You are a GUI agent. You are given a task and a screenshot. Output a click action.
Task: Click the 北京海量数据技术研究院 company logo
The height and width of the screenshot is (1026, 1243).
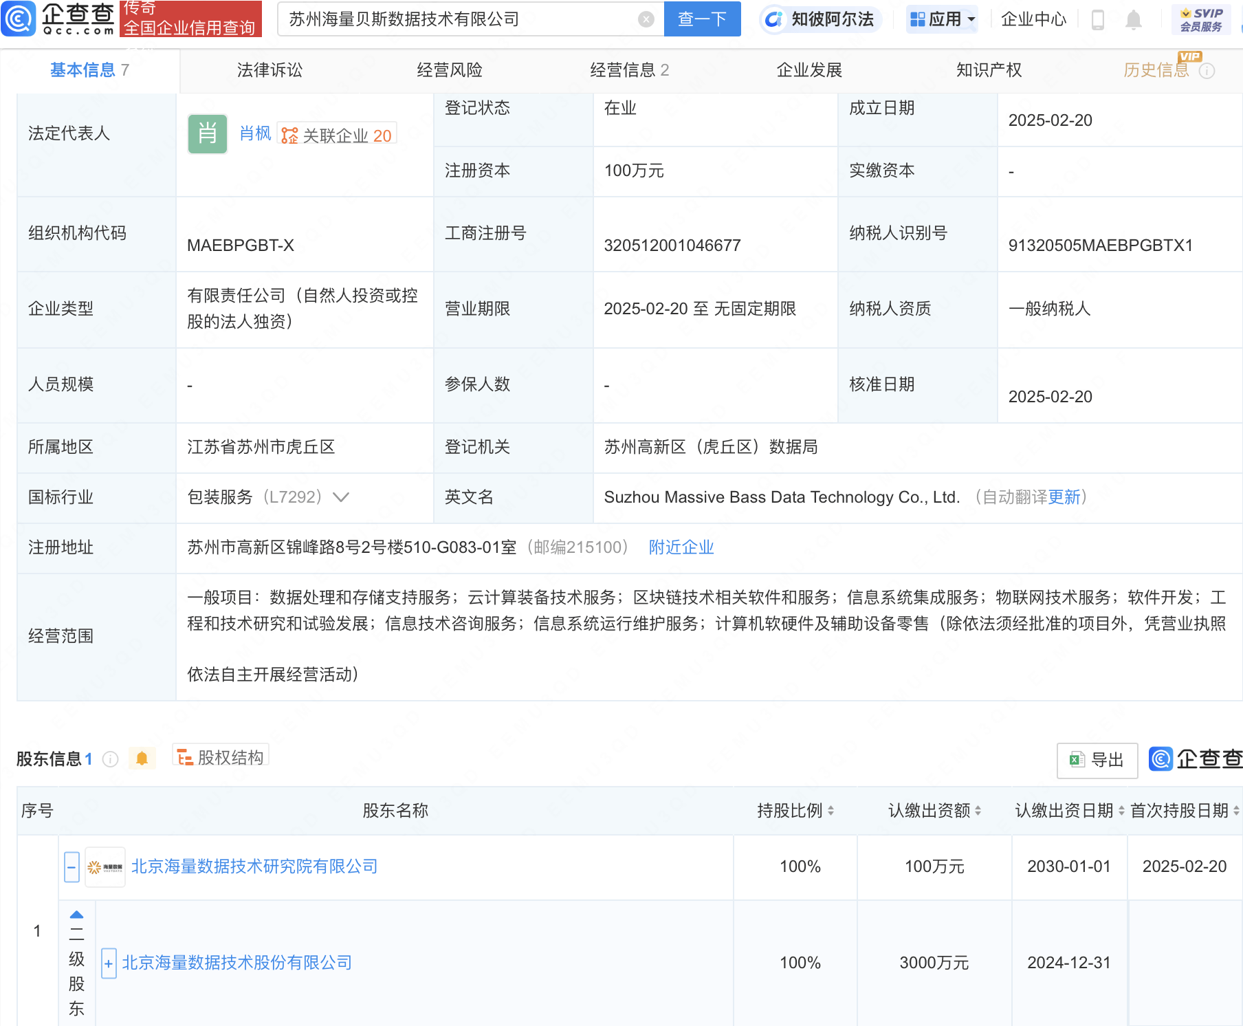105,866
